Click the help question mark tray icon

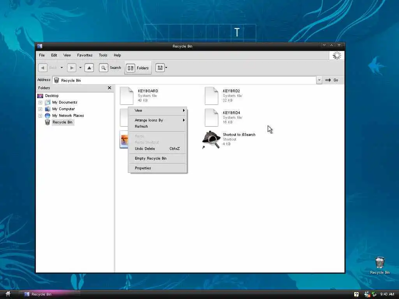(x=356, y=294)
